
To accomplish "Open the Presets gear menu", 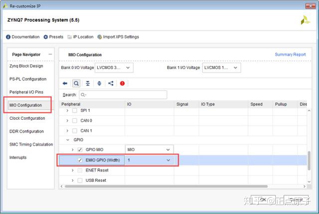I will pyautogui.click(x=53, y=37).
